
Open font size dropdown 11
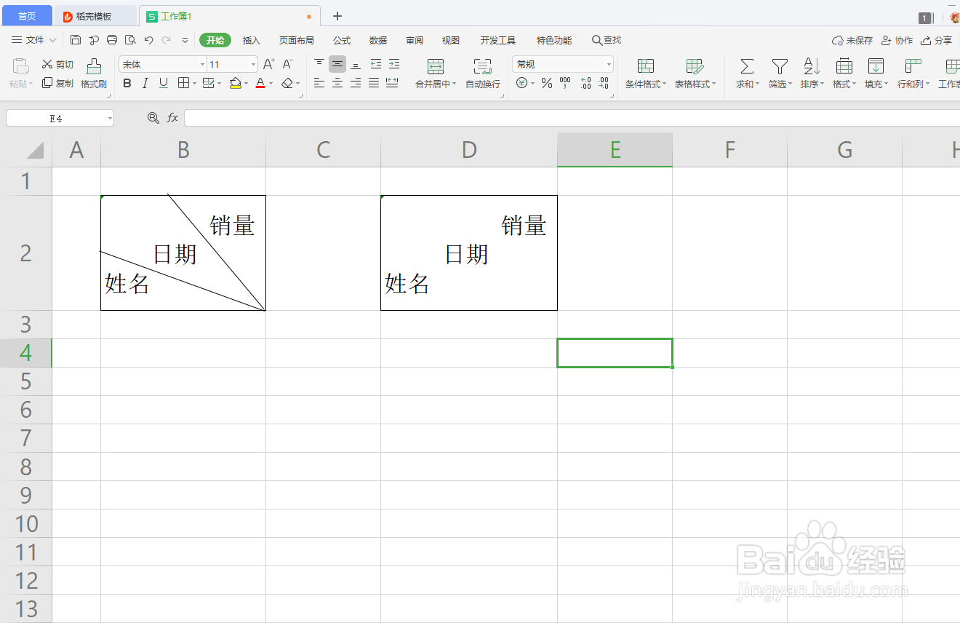point(253,65)
